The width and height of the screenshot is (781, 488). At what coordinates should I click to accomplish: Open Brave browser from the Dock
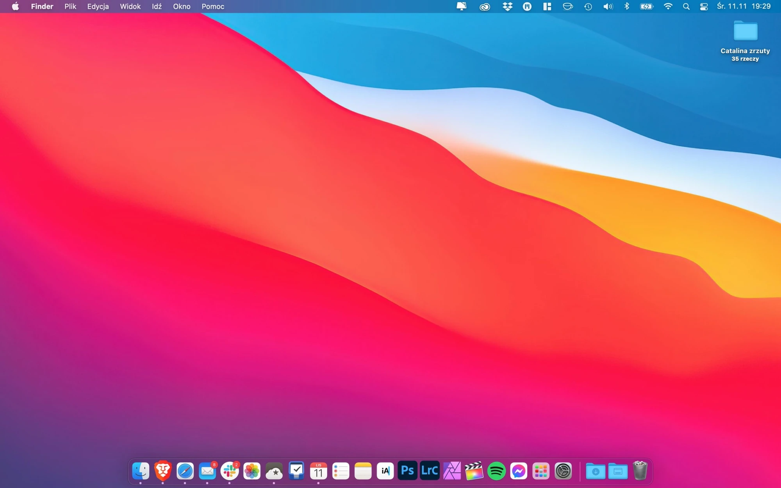point(163,471)
